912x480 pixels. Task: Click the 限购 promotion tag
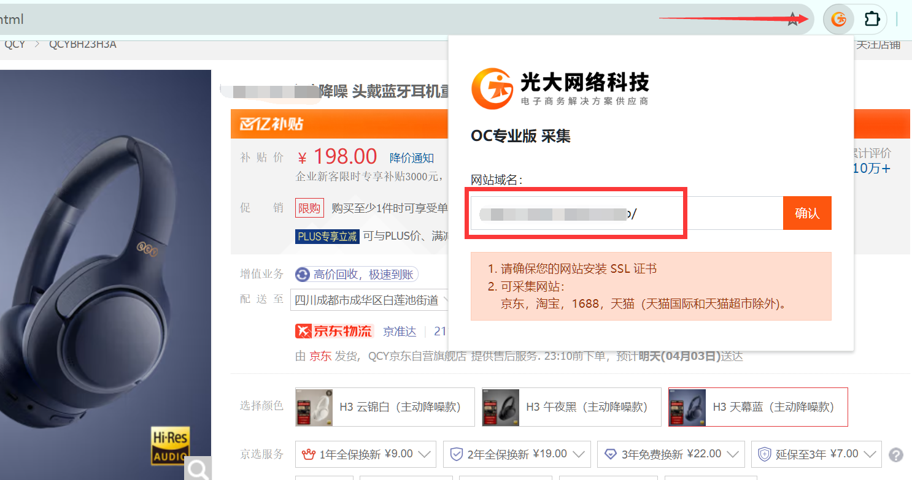[309, 208]
